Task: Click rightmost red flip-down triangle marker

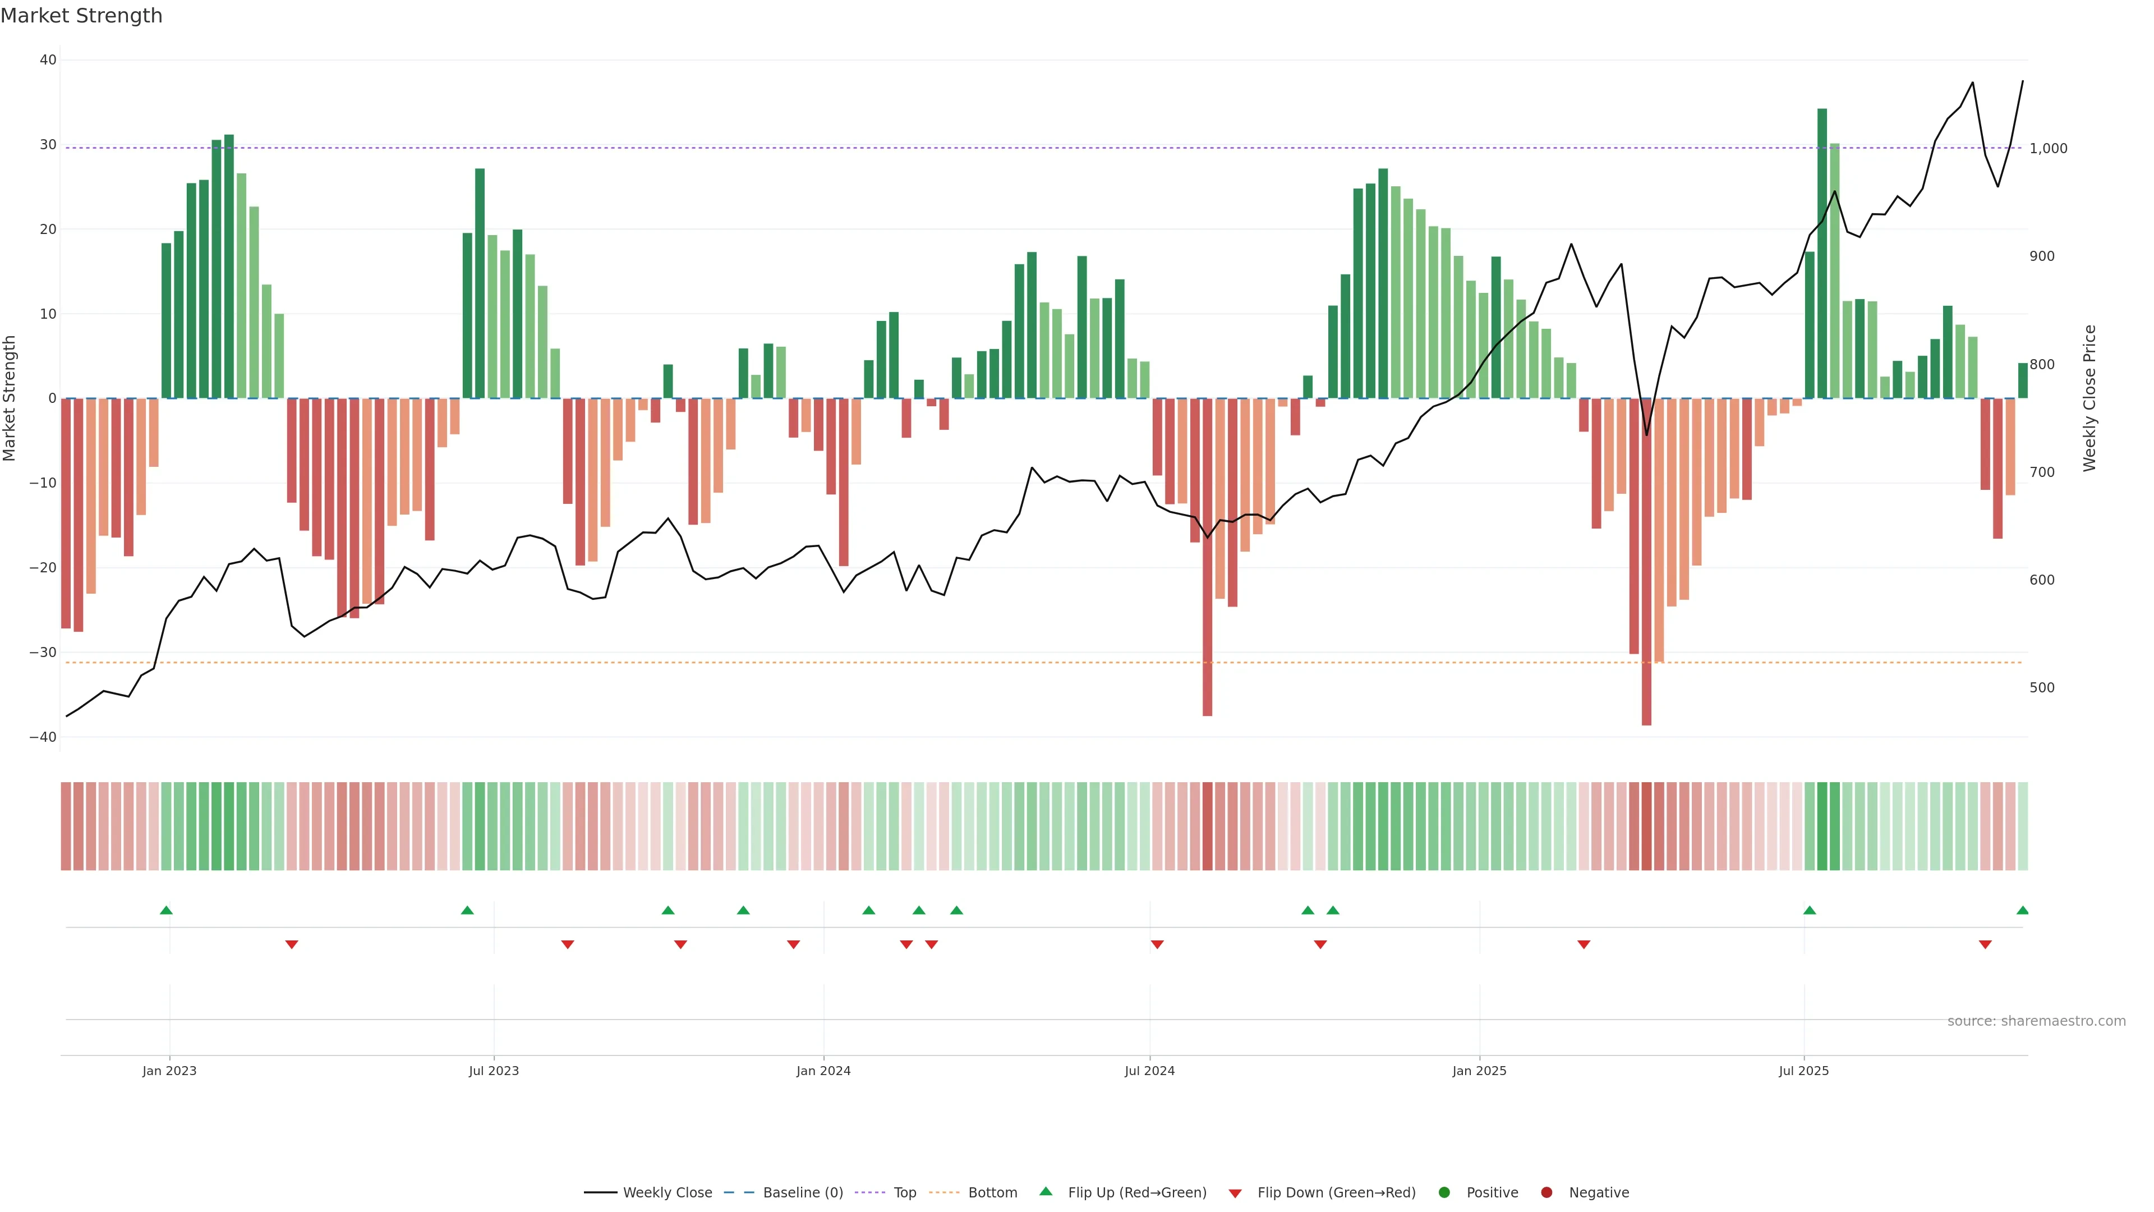Action: pyautogui.click(x=1985, y=944)
